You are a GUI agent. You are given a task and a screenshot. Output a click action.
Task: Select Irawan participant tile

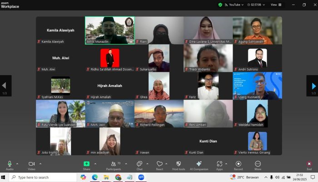point(159,141)
